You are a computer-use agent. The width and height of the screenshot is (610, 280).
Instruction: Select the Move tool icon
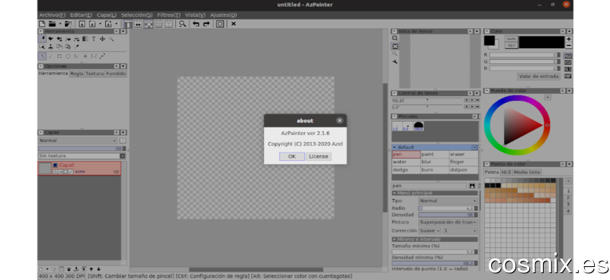coord(102,39)
